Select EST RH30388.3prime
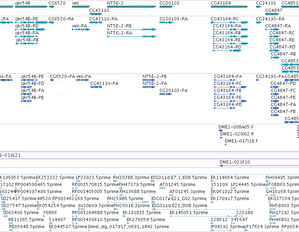This screenshot has height=232, width=299. 115,181
